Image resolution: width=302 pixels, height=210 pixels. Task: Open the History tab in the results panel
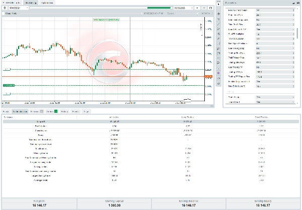(x=64, y=111)
